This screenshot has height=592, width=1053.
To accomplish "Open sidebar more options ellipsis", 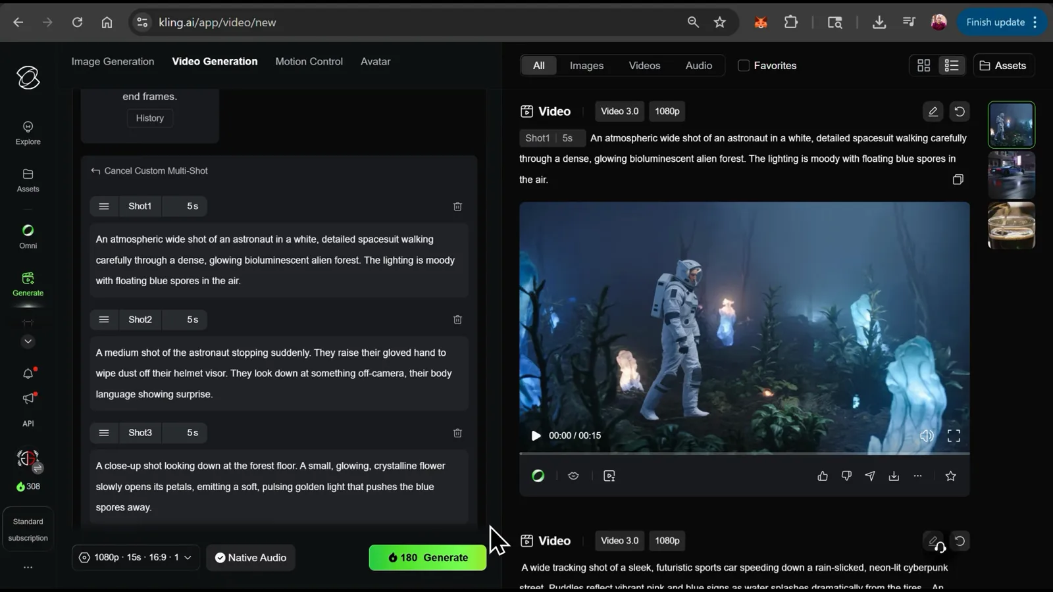I will [28, 567].
